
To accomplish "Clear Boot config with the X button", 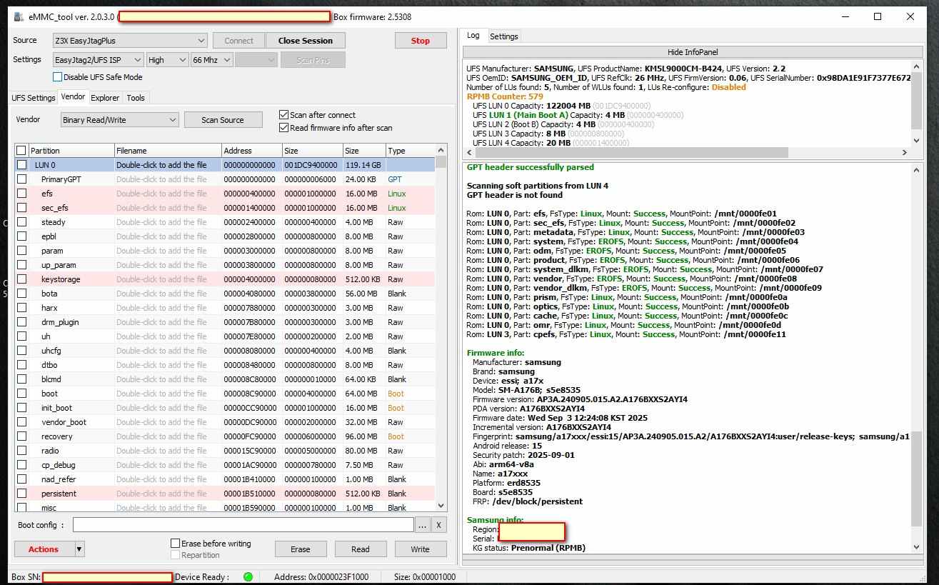I will [439, 525].
